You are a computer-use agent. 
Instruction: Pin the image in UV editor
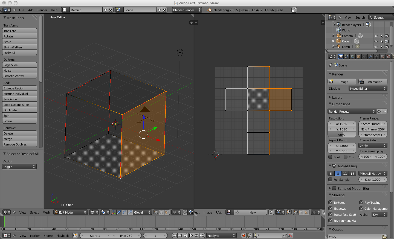(x=271, y=212)
